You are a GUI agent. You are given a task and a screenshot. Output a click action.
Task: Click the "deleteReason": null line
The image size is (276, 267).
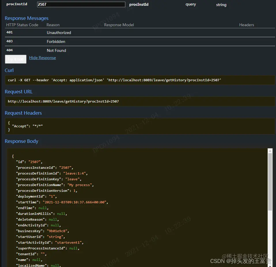(x=37, y=220)
